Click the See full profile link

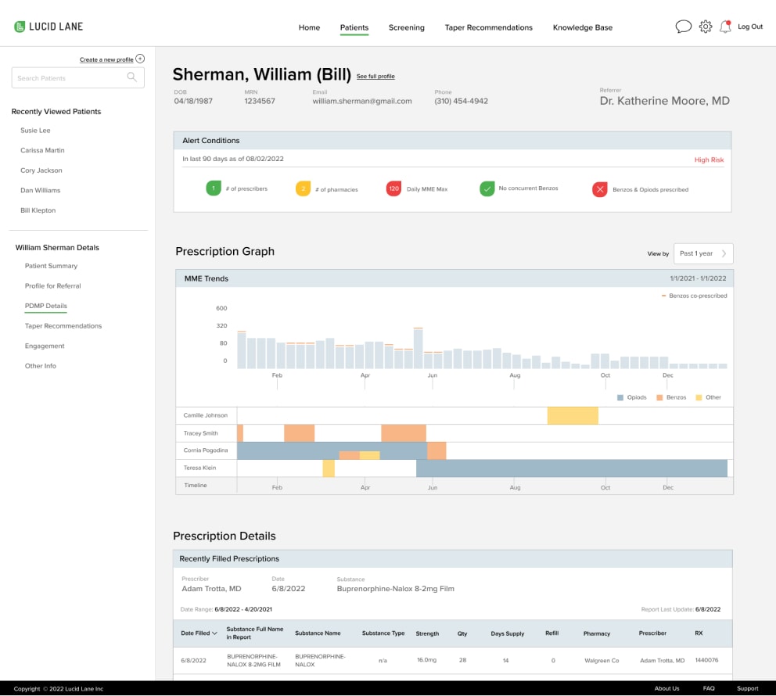click(375, 77)
